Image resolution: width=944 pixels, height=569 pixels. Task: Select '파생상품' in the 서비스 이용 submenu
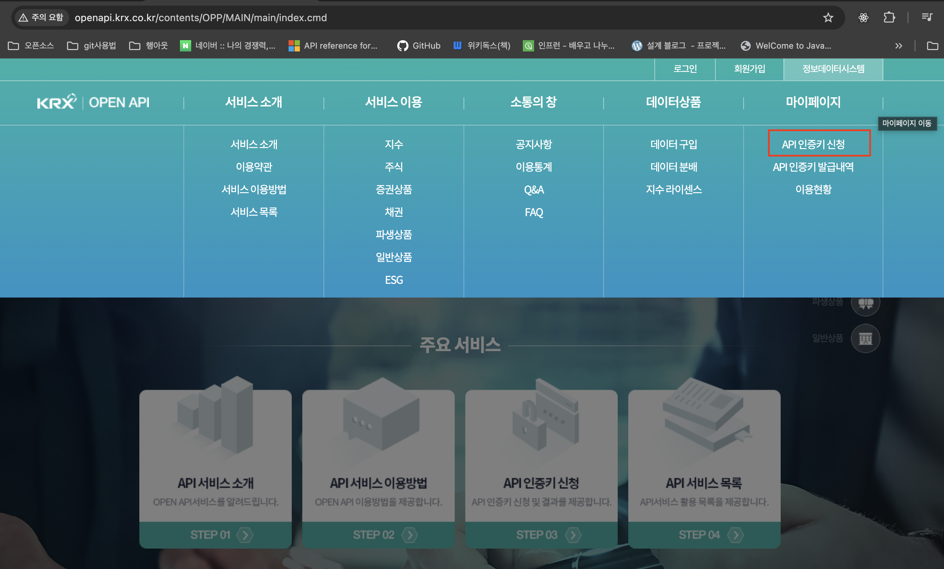point(393,235)
